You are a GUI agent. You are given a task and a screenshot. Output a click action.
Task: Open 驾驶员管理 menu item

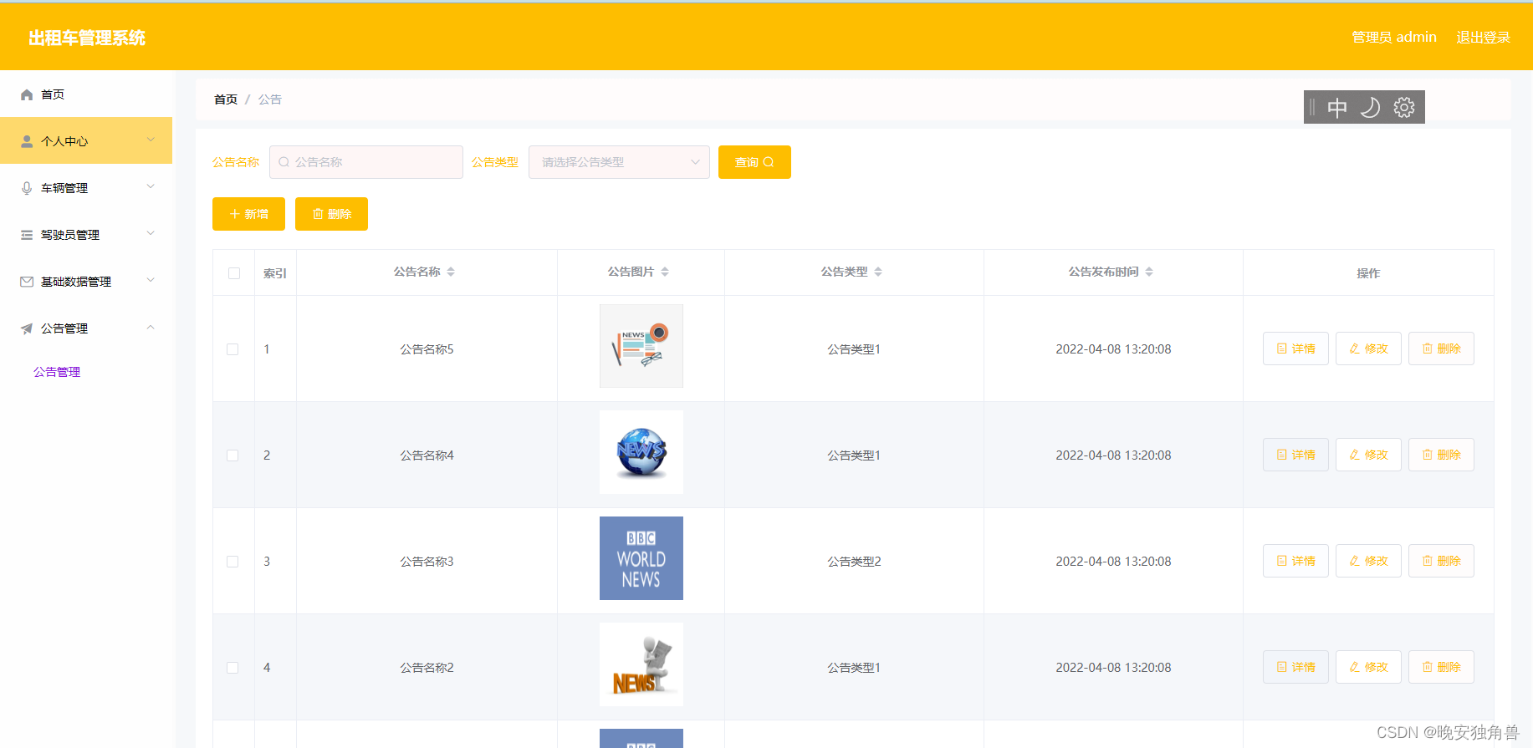86,235
